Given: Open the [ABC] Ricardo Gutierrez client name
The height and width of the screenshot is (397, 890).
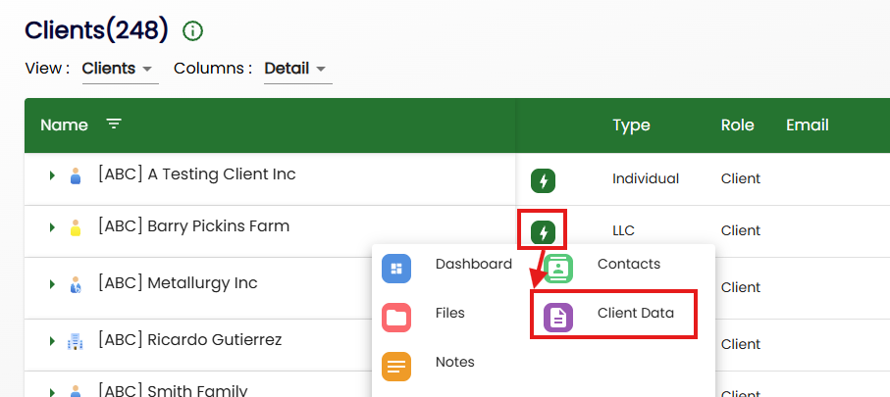Looking at the screenshot, I should 189,340.
